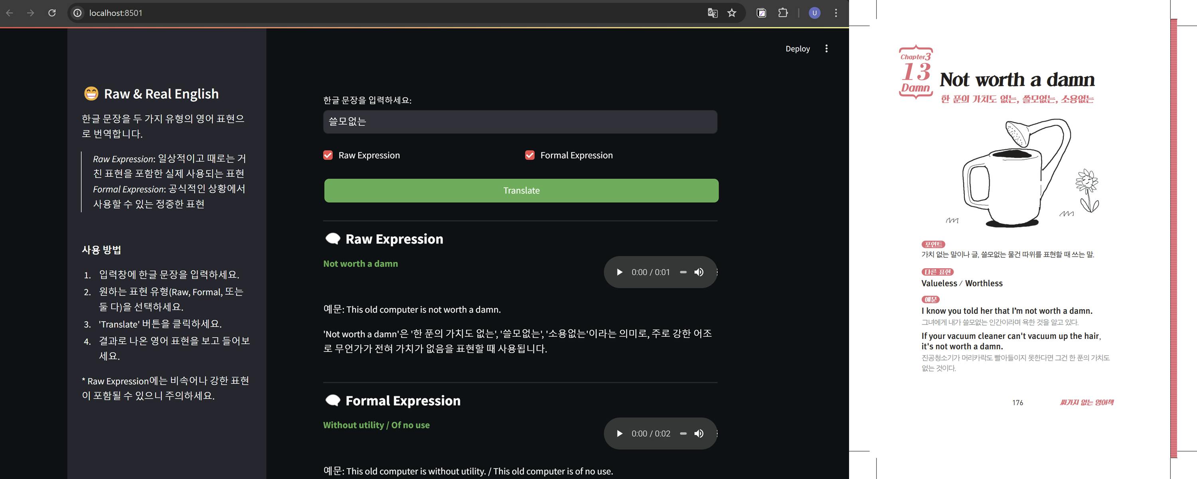Open browser extensions puzzle icon
Viewport: 1197px width, 479px height.
(x=783, y=13)
